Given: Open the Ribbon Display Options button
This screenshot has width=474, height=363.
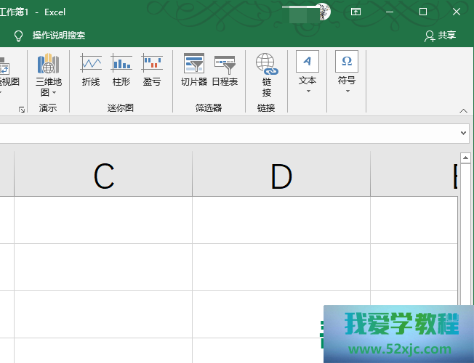Looking at the screenshot, I should click(355, 12).
